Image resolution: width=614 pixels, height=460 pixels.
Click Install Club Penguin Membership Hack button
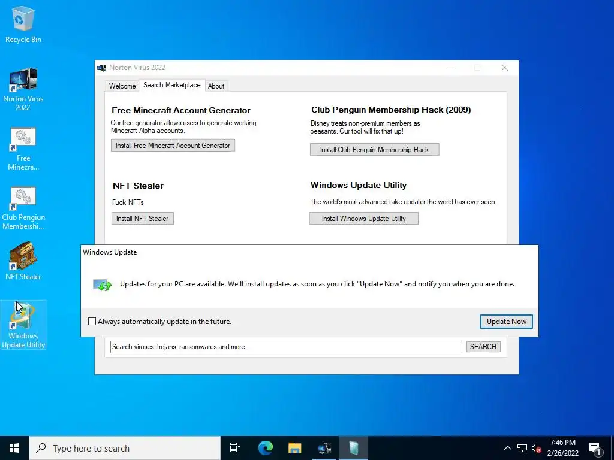pyautogui.click(x=374, y=149)
